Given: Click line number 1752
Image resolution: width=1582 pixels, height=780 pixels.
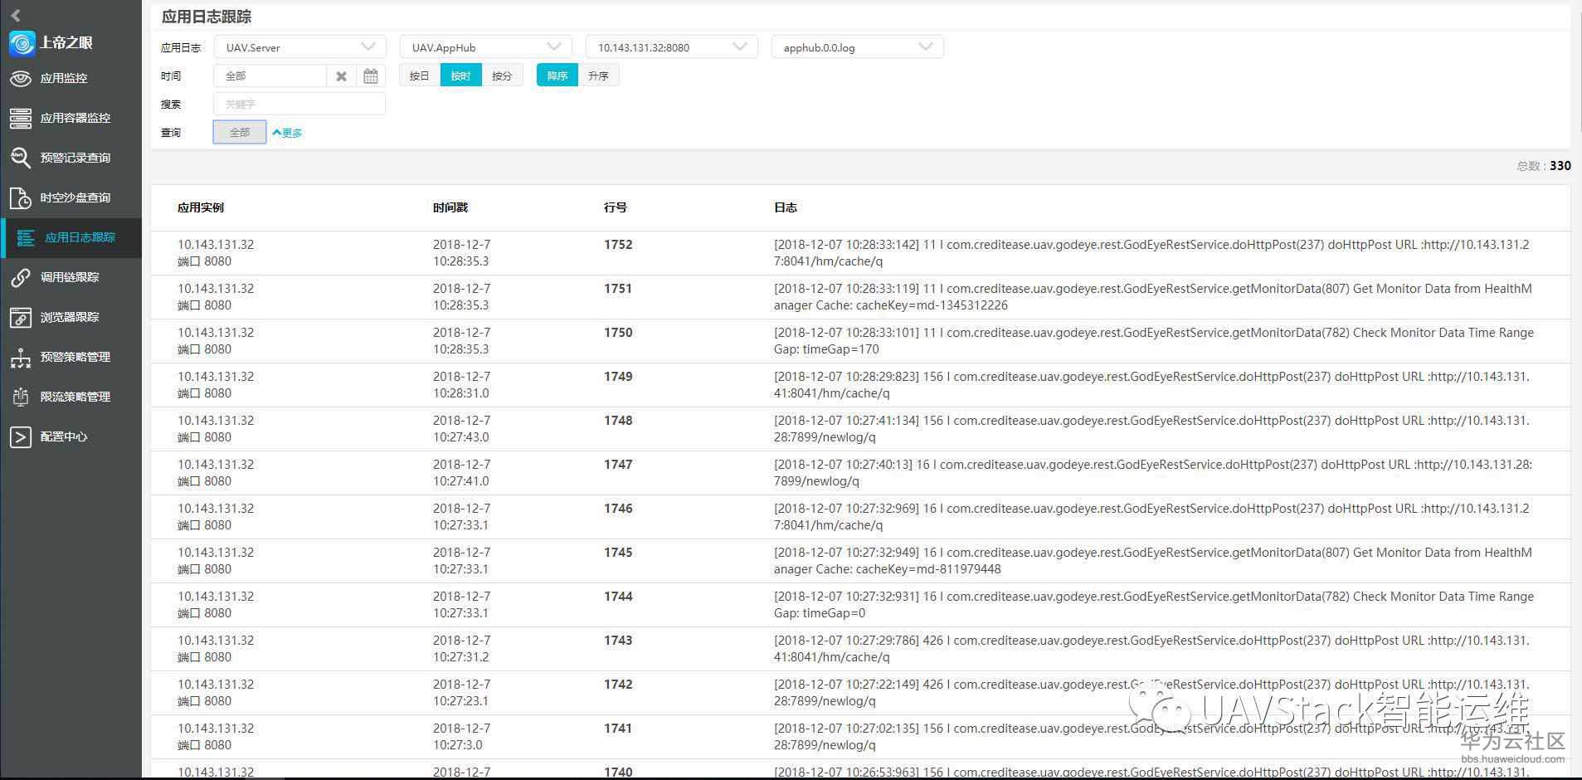Looking at the screenshot, I should coord(618,245).
